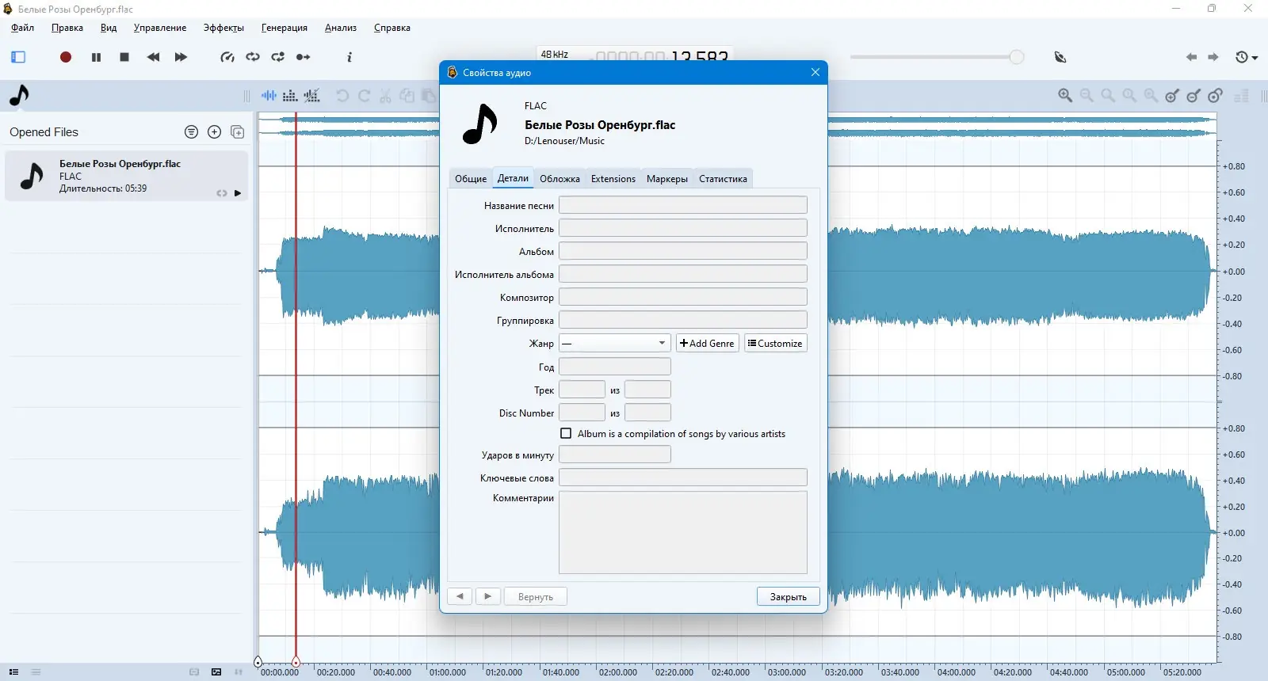The image size is (1268, 681).
Task: Click the loop-with-marker playback icon
Action: (277, 57)
